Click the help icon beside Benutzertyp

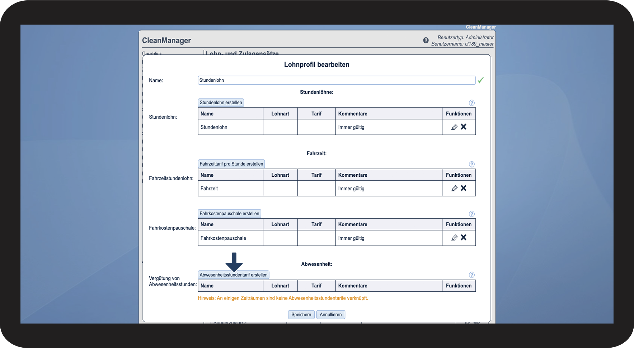click(426, 40)
